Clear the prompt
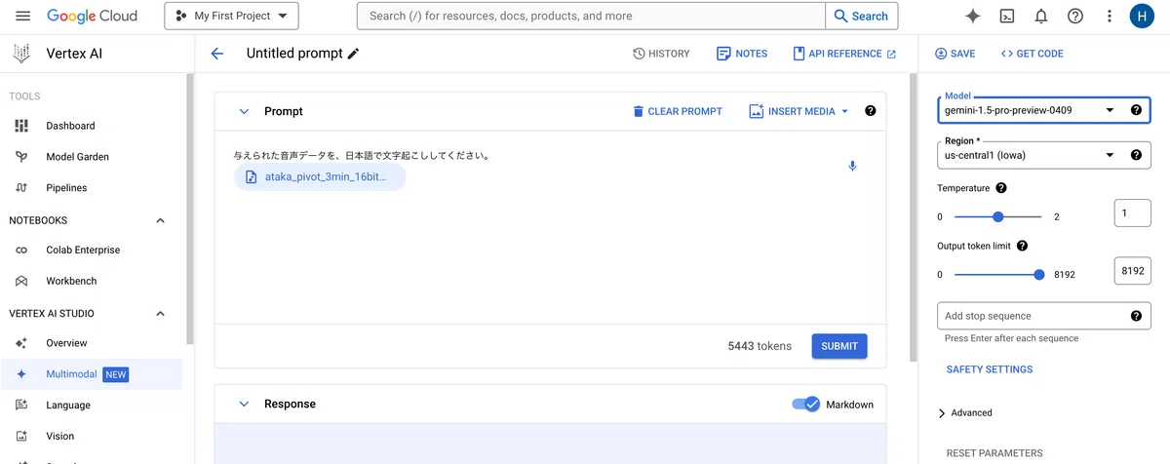Viewport: 1170px width, 464px height. tap(678, 111)
